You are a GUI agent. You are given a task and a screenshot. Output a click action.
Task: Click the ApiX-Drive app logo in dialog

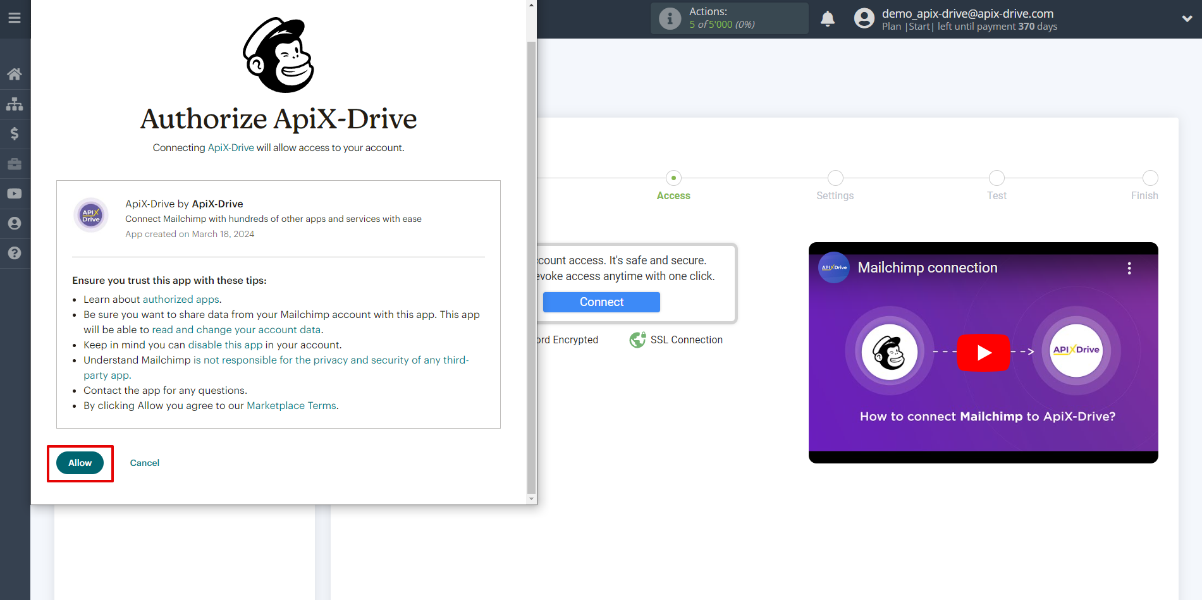tap(91, 216)
